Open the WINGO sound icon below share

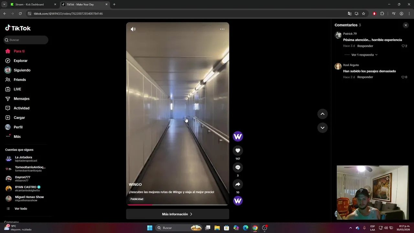click(238, 201)
